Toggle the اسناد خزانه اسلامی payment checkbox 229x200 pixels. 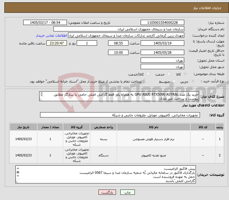146,81
